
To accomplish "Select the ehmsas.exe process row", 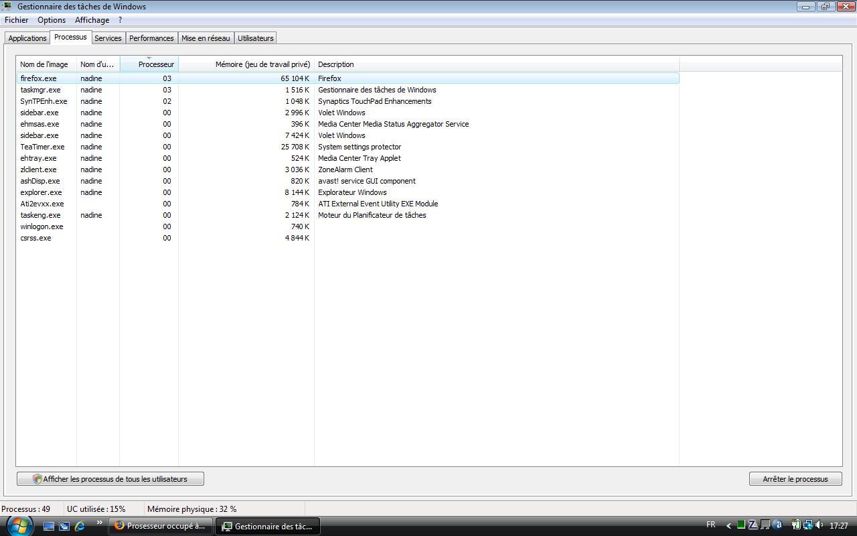I will click(348, 124).
